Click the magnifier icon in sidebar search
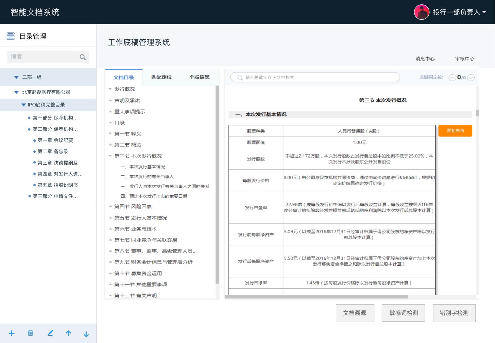This screenshot has height=343, width=495. [82, 57]
